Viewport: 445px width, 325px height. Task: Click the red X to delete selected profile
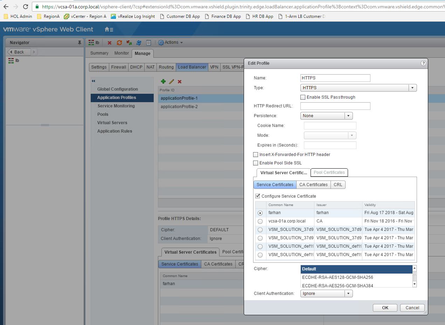[179, 81]
